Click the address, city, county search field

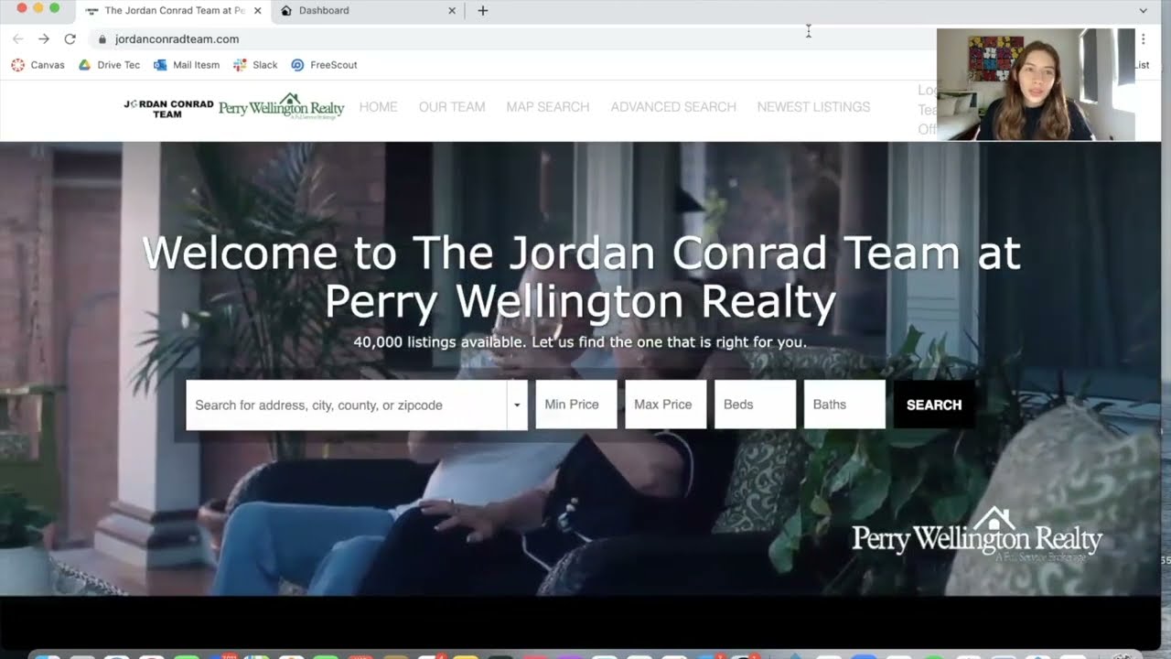pos(347,405)
